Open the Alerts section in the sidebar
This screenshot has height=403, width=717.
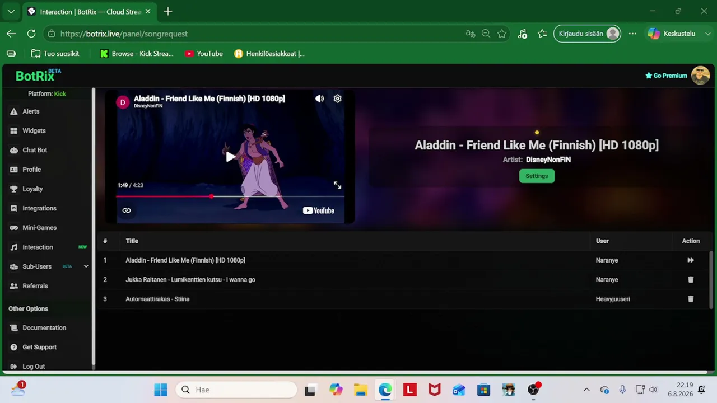pyautogui.click(x=31, y=111)
